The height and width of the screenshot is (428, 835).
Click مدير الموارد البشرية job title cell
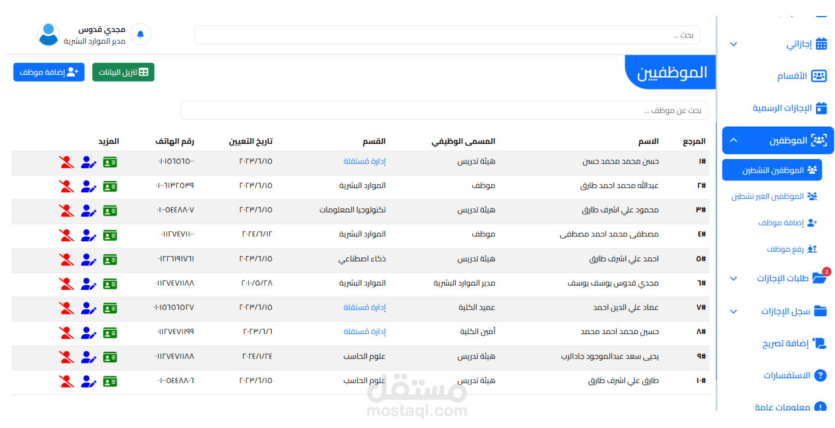click(464, 283)
